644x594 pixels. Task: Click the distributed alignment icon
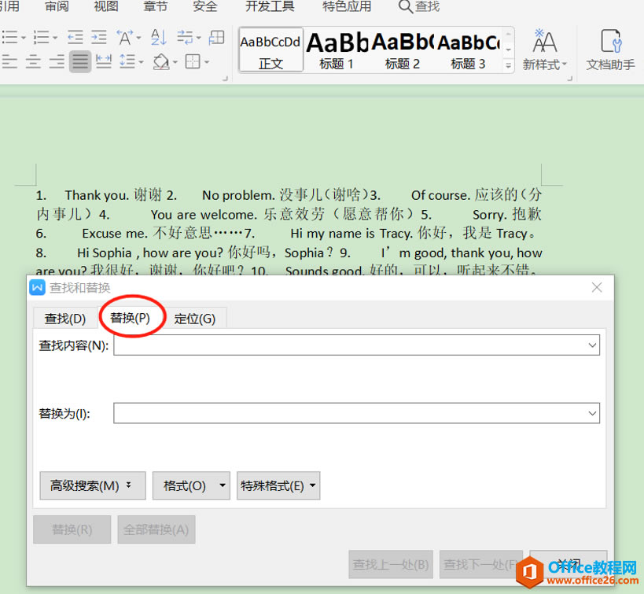[x=104, y=62]
